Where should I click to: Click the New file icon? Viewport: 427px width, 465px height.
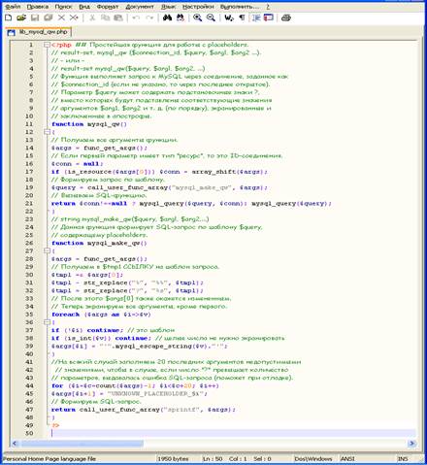point(8,17)
